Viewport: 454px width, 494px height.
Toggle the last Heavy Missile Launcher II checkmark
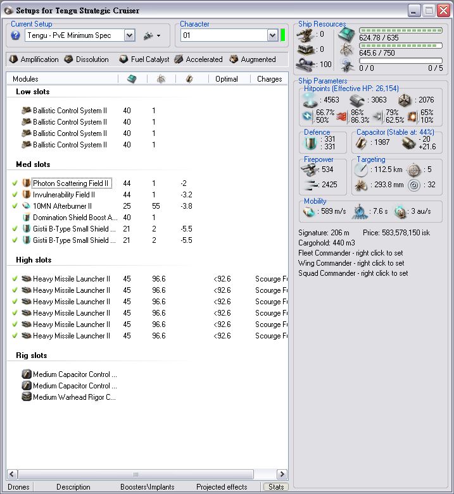tap(15, 335)
